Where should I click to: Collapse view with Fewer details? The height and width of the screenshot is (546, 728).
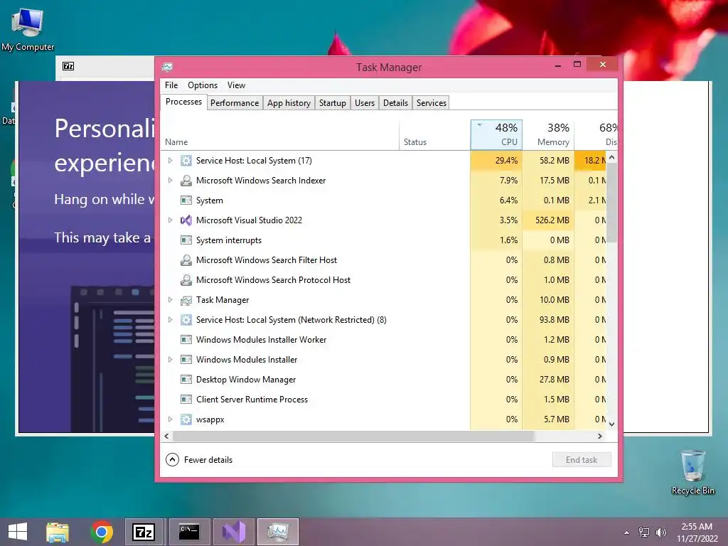coord(199,460)
